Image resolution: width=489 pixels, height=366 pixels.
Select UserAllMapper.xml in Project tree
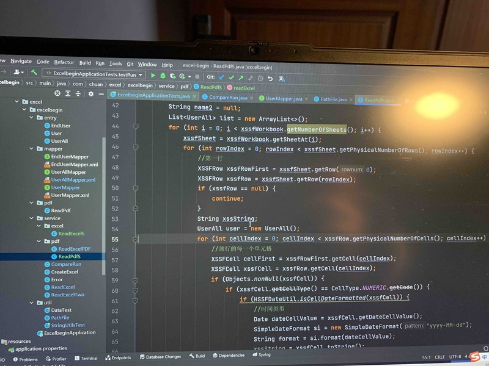70,179
